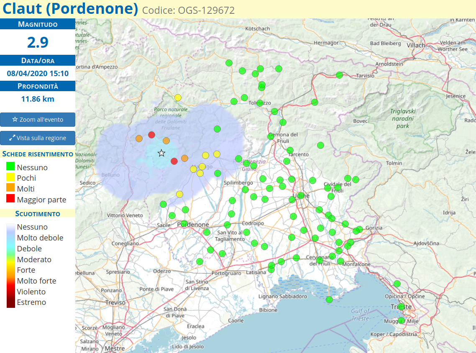Click the Zoom all'evento button
Viewport: 476px width, 353px height.
point(38,120)
